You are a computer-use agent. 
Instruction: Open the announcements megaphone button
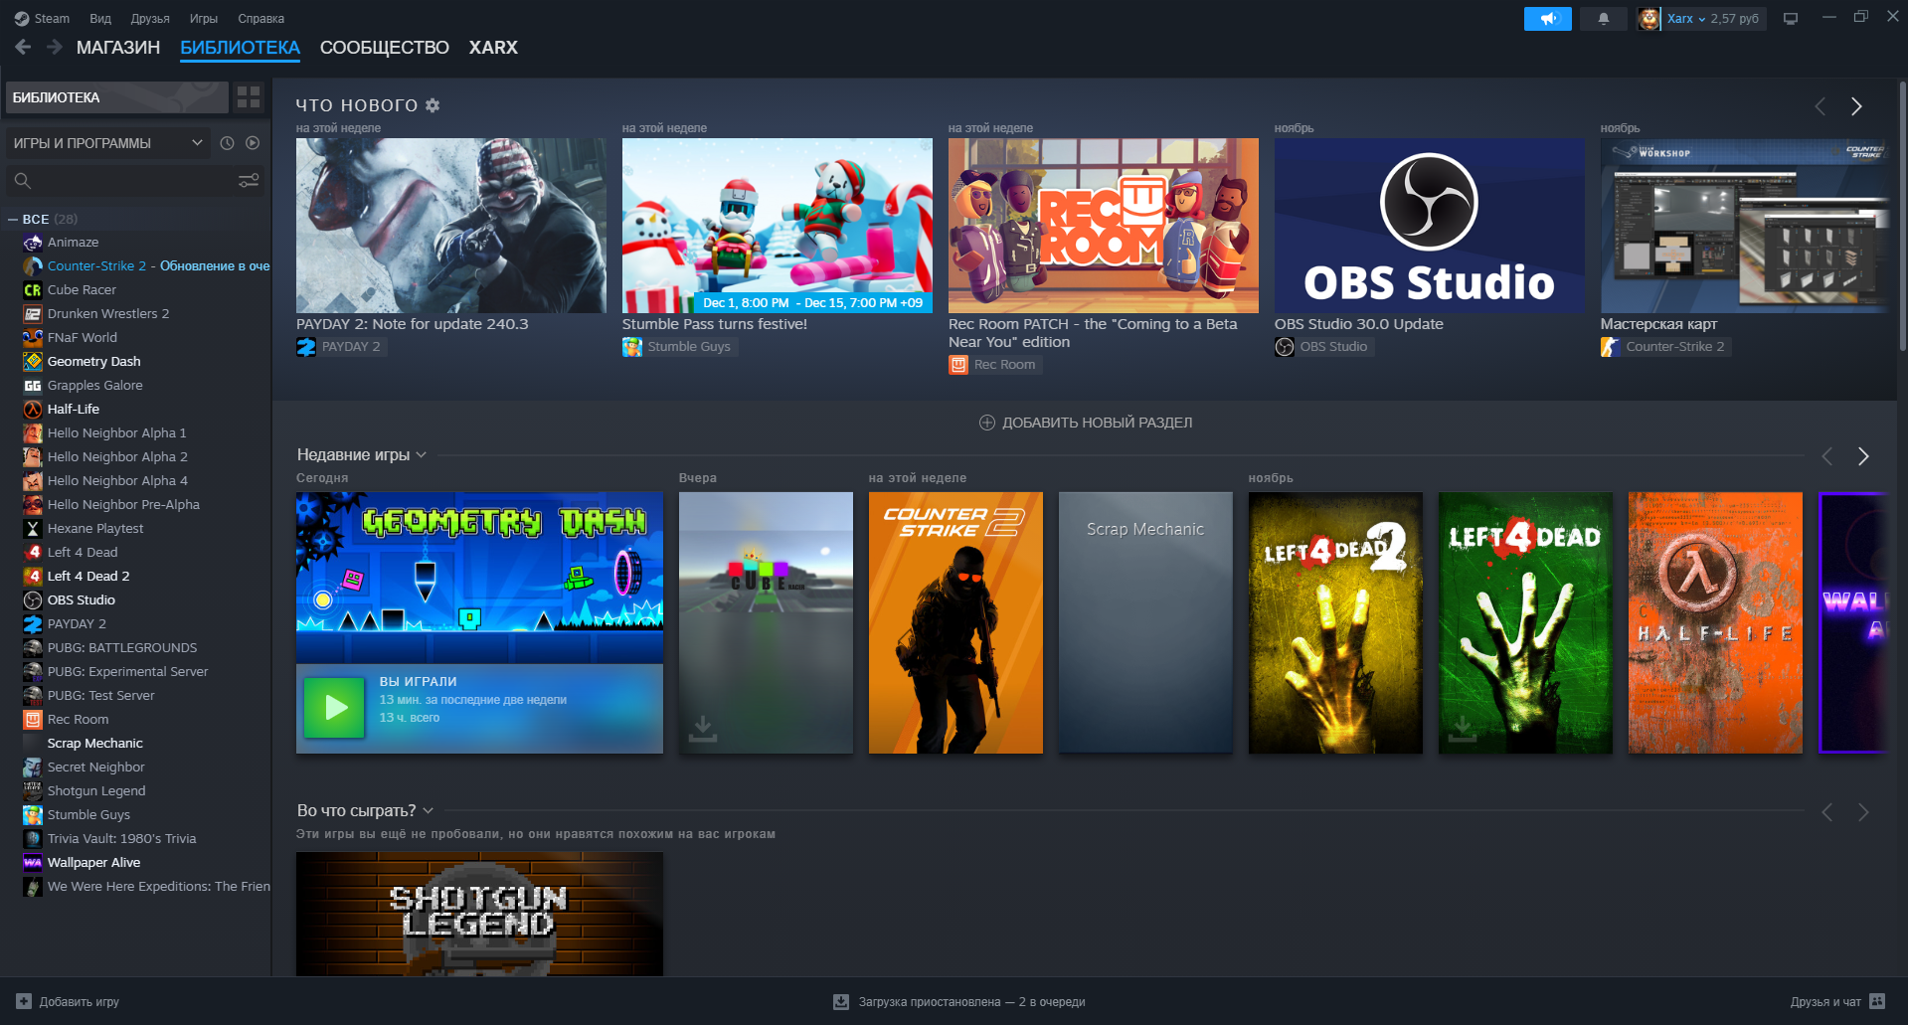point(1548,19)
